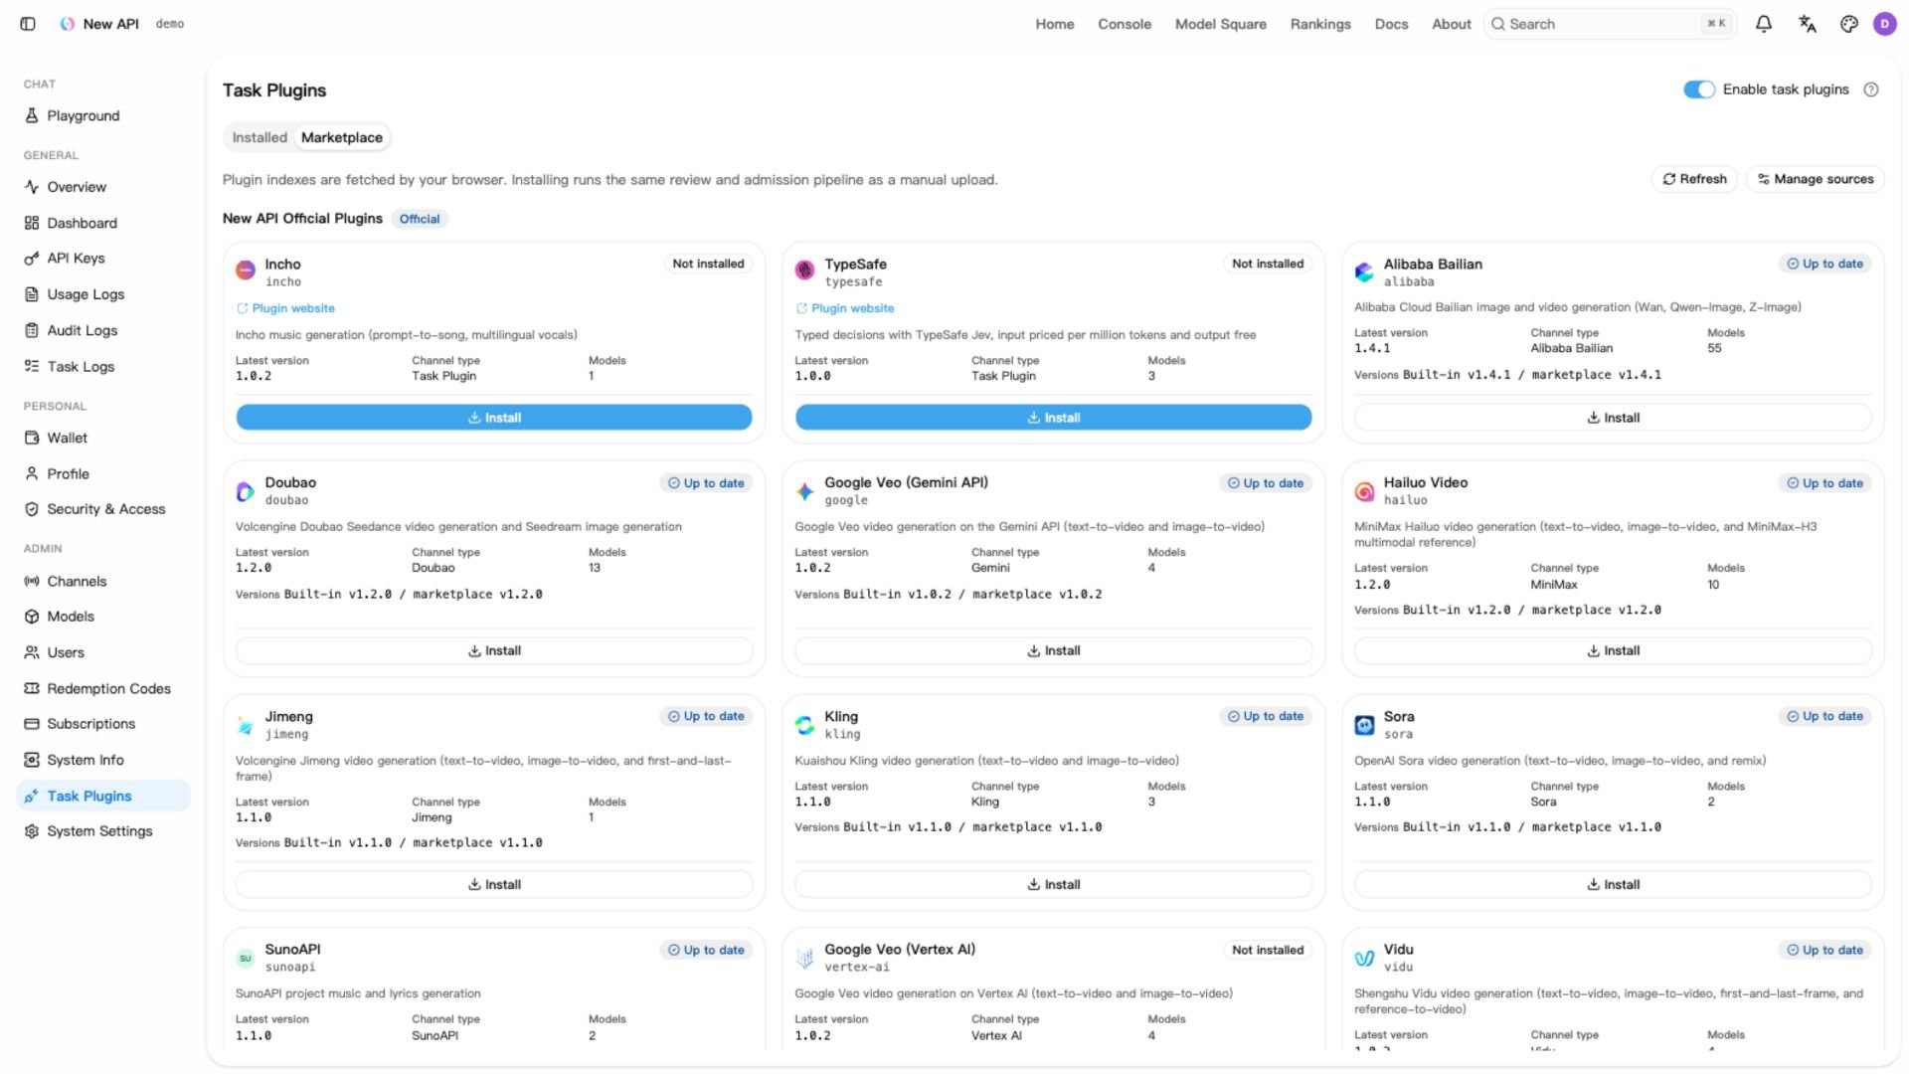The width and height of the screenshot is (1909, 1074).
Task: Install the Sora plugin
Action: (x=1613, y=884)
